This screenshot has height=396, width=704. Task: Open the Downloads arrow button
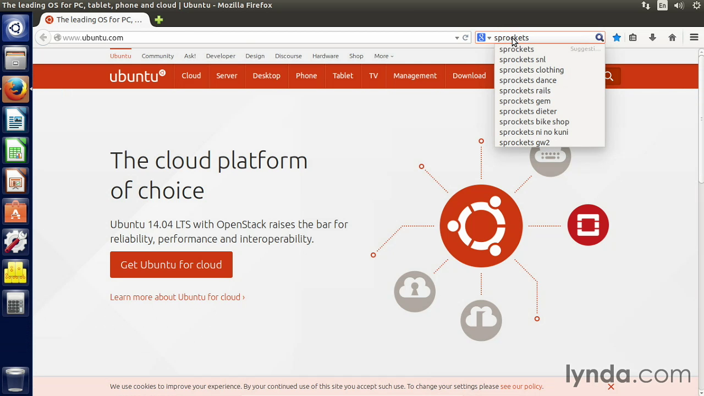coord(652,37)
